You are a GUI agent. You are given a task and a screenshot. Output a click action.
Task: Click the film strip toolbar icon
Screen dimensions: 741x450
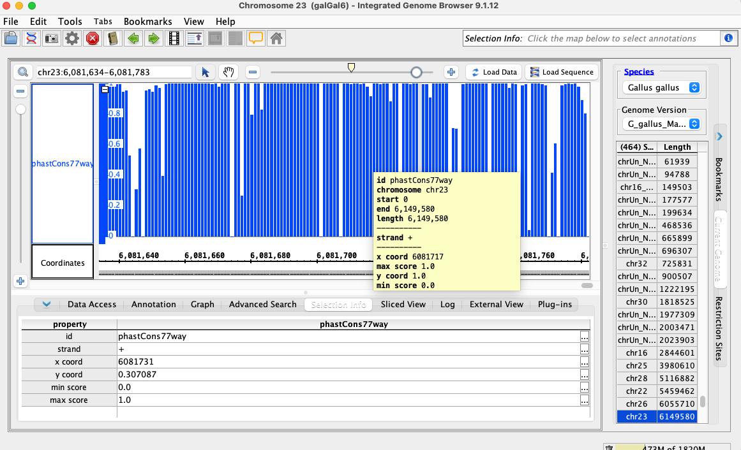click(x=174, y=38)
